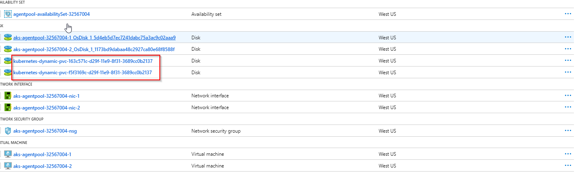
Task: Click 'West US' in kubernetes-dynamic-pvc-f5f3169c row
Action: coord(387,73)
